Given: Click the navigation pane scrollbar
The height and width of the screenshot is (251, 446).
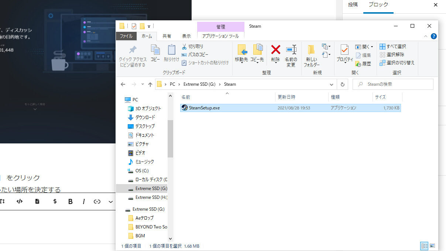Looking at the screenshot, I should click(x=170, y=139).
